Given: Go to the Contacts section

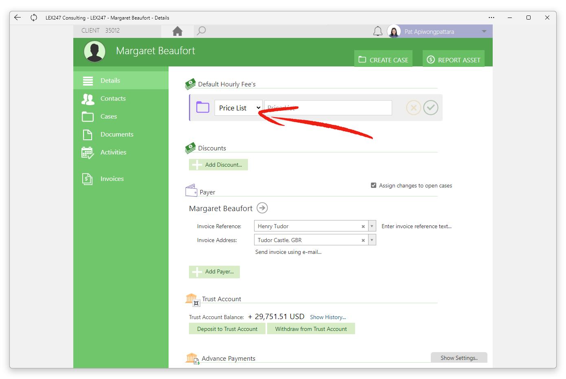Looking at the screenshot, I should tap(113, 99).
